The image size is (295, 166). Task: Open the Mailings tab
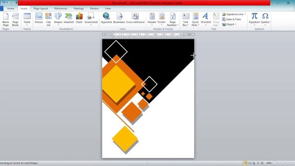[79, 8]
